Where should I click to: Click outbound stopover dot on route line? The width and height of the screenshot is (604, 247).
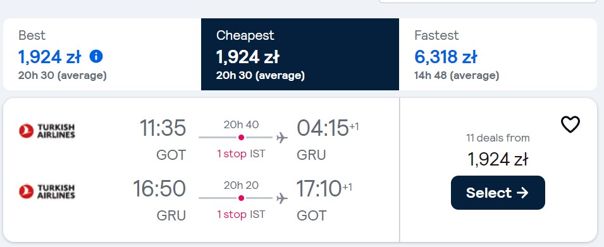point(241,137)
